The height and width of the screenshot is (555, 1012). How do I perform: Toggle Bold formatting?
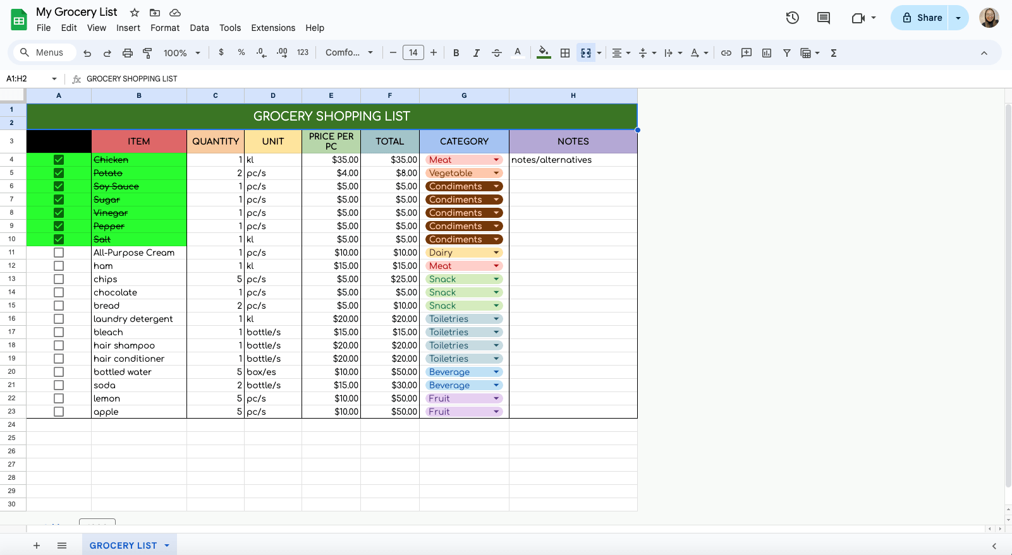[456, 53]
